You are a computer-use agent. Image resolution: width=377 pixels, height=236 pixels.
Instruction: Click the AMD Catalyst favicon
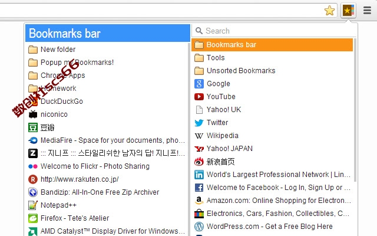(x=33, y=231)
